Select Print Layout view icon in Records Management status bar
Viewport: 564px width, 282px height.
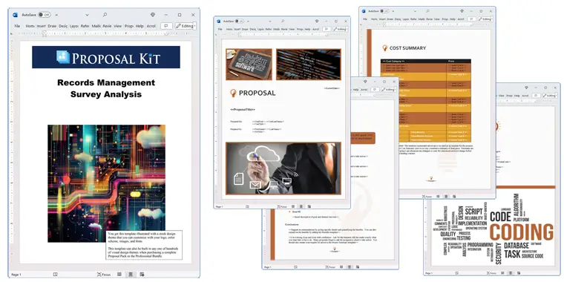pos(131,275)
